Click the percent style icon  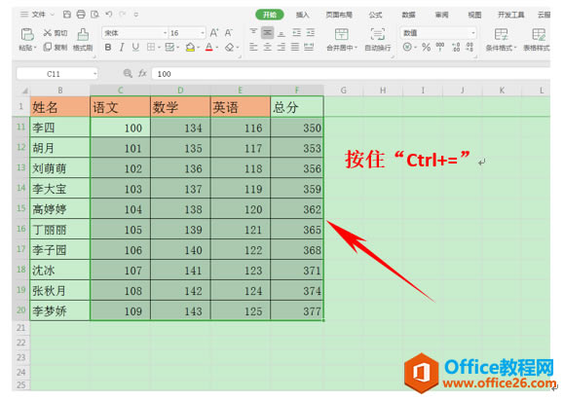tap(427, 47)
